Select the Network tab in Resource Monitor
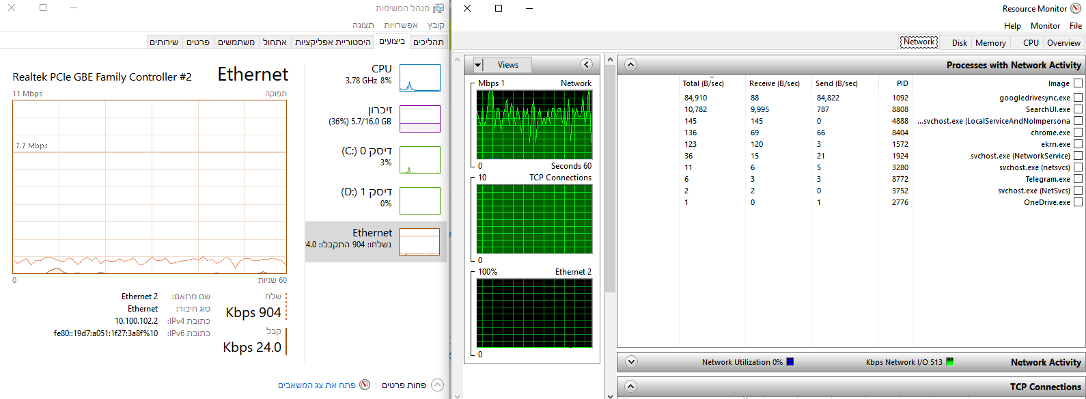Viewport: 1086px width, 399px height. pos(919,42)
